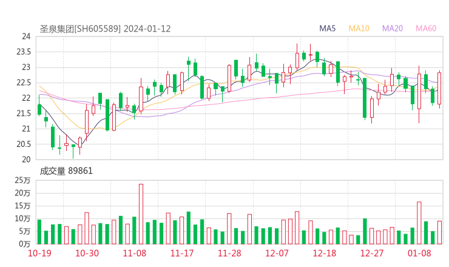The height and width of the screenshot is (267, 449).
Task: Click the 11-08 date axis label
Action: 134,253
